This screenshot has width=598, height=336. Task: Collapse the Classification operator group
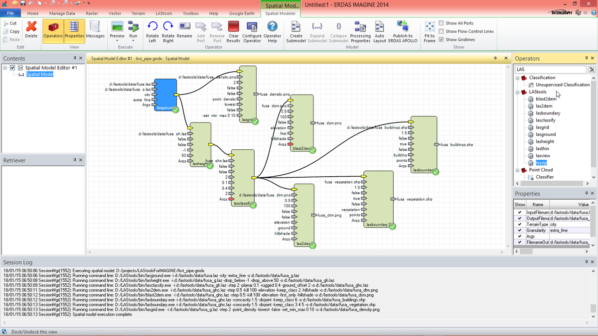(x=517, y=78)
